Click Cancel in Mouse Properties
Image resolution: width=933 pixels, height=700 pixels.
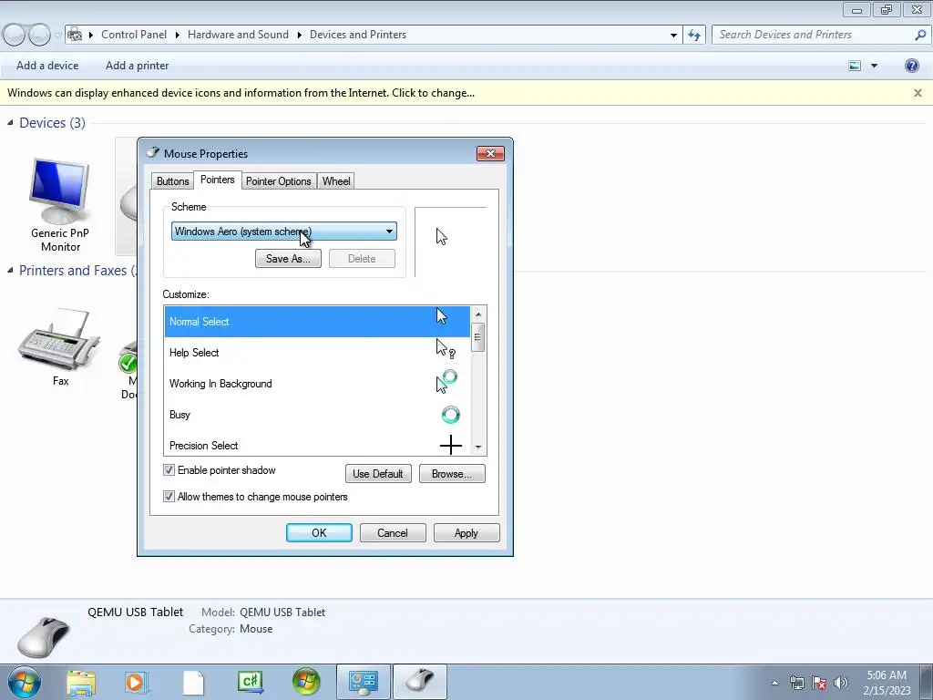click(393, 532)
